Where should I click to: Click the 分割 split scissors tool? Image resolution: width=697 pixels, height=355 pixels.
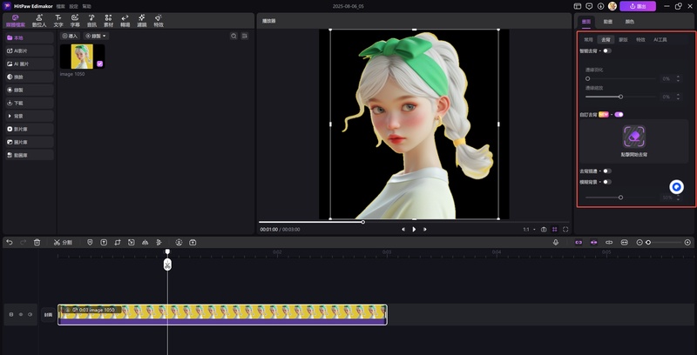point(63,242)
